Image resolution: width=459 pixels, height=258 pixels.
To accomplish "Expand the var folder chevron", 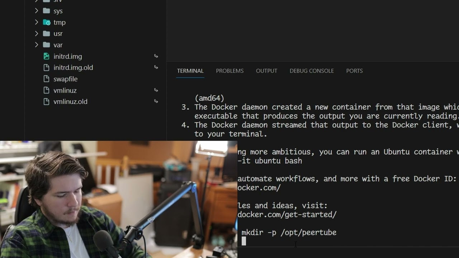I will [37, 45].
